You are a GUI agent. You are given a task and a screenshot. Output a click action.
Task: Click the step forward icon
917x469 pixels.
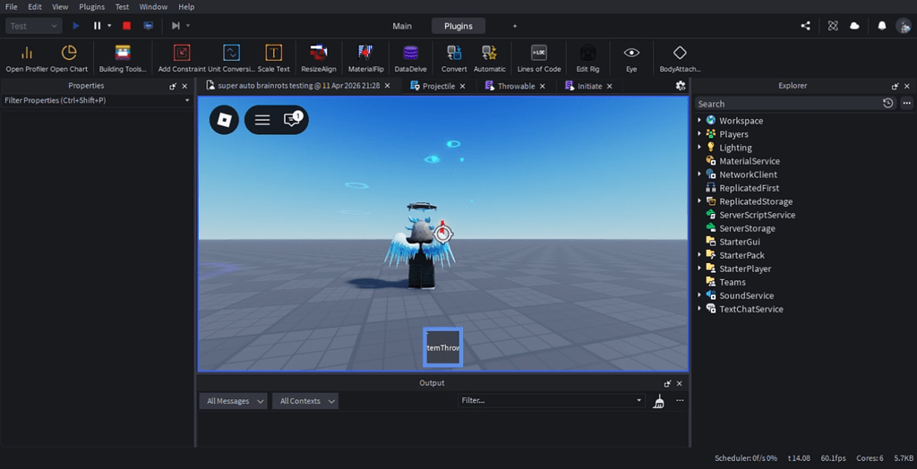point(176,26)
